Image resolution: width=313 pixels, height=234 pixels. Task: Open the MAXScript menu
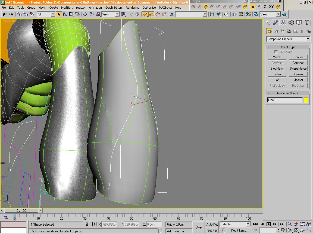click(165, 8)
